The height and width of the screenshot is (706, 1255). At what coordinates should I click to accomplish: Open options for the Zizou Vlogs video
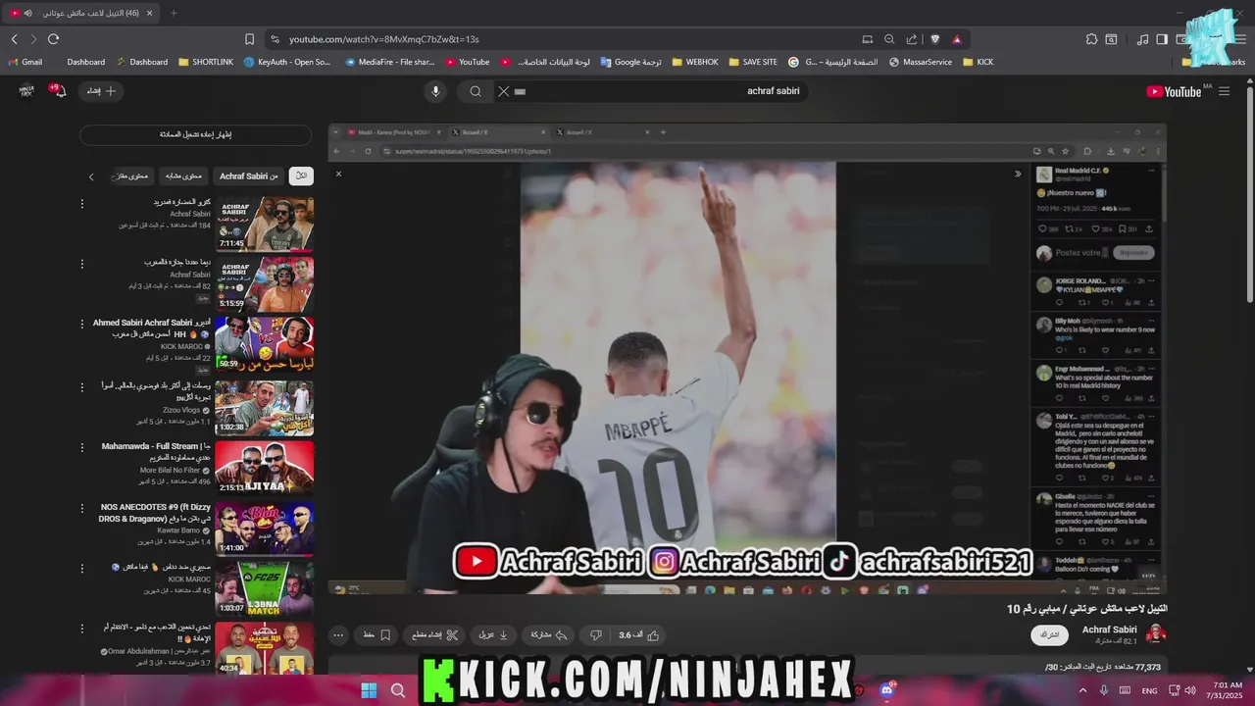pos(82,386)
